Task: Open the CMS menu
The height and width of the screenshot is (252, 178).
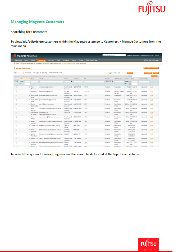Action: tap(58, 60)
